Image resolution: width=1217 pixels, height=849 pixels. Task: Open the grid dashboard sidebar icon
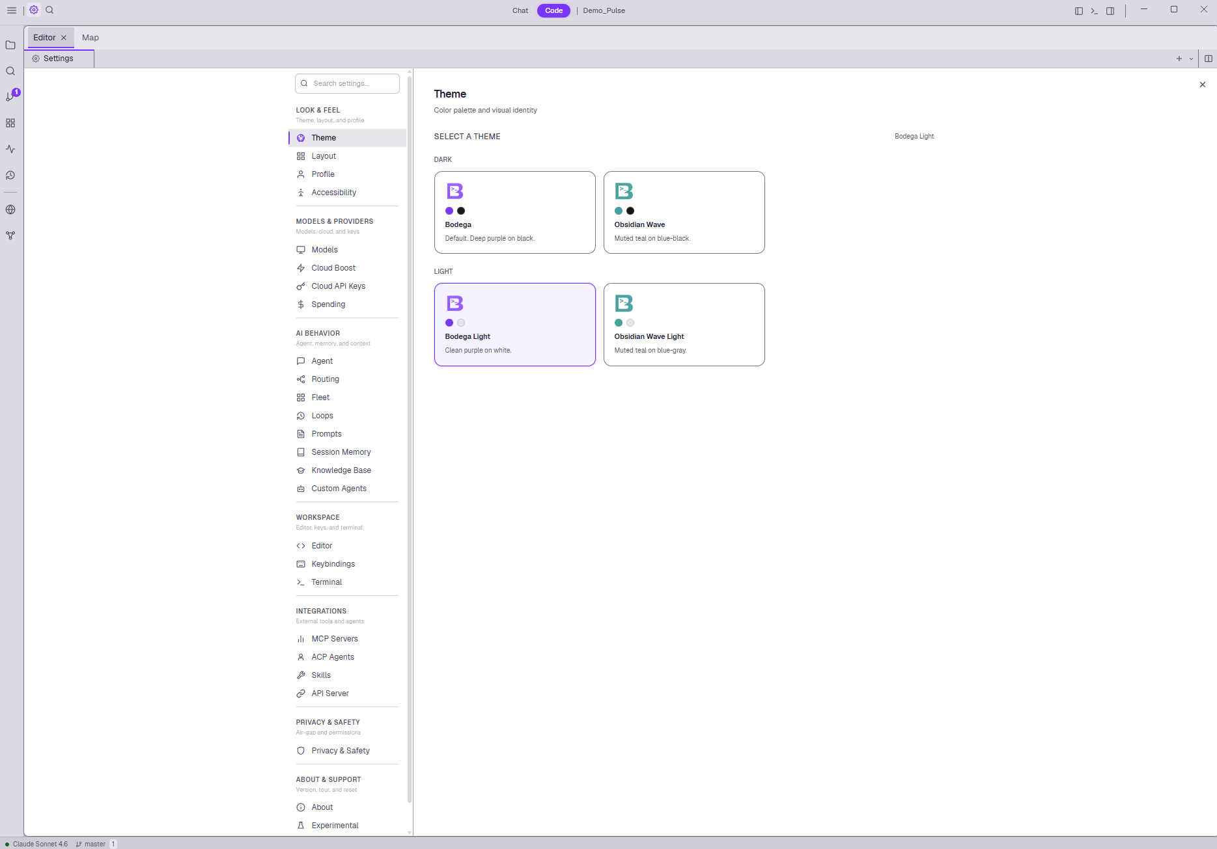[x=10, y=123]
